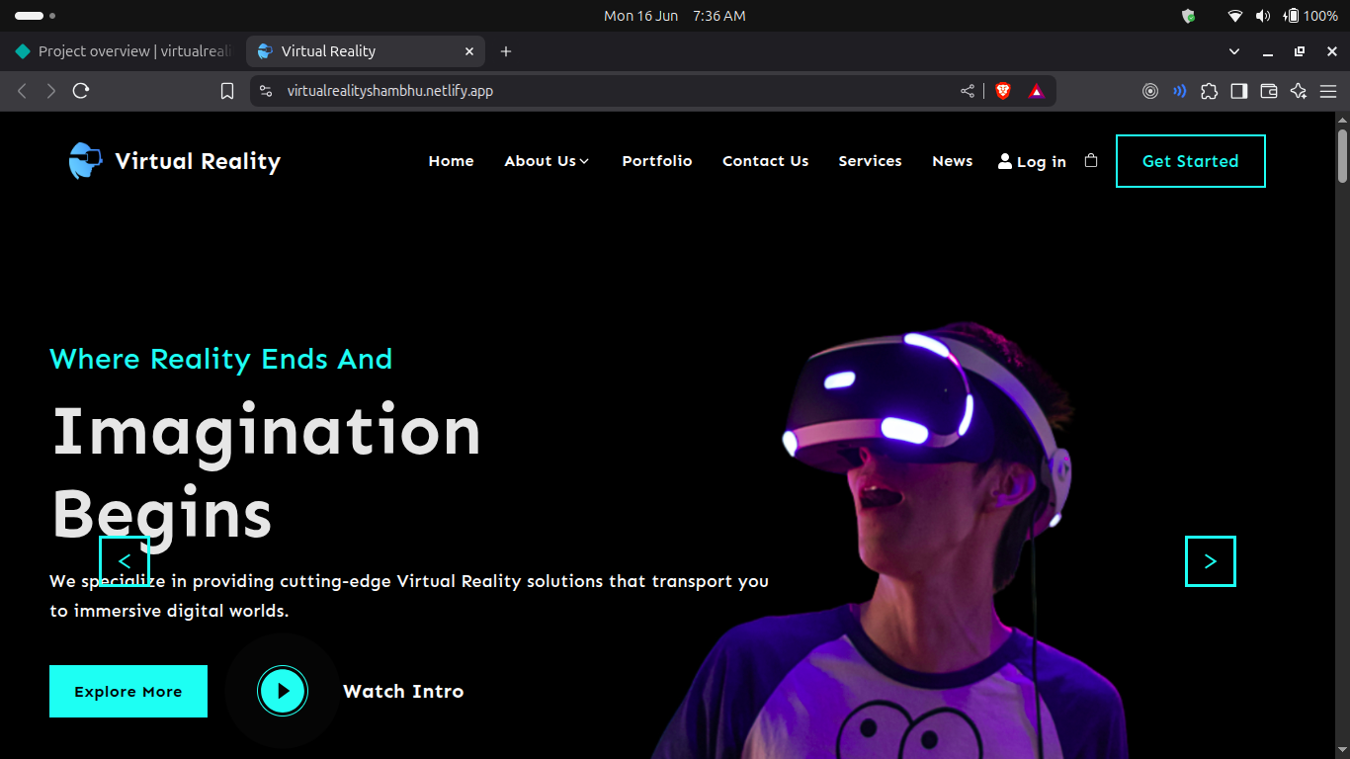1350x759 pixels.
Task: Open the browser extensions puzzle icon
Action: 1210,90
